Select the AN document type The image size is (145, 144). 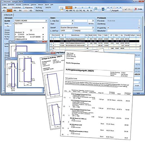coord(15,11)
